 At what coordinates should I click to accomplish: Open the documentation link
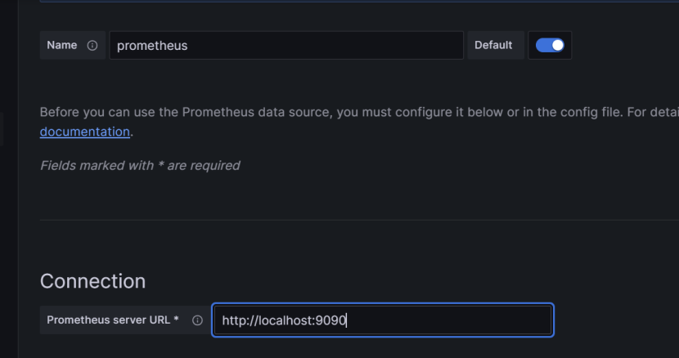click(84, 132)
